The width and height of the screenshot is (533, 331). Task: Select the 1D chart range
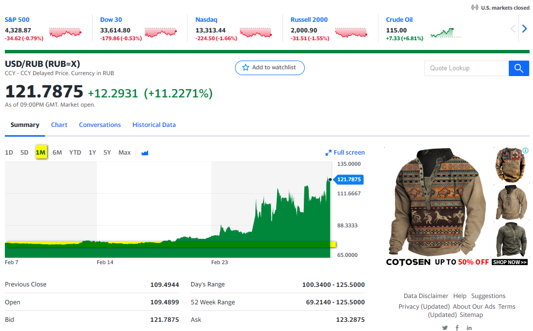tap(9, 153)
